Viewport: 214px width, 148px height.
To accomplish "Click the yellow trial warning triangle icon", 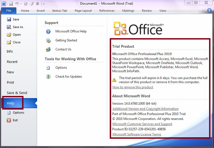I will [x=114, y=80].
